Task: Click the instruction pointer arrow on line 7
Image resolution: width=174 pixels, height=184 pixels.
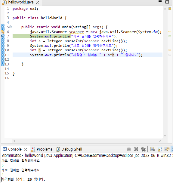Action: point(2,36)
